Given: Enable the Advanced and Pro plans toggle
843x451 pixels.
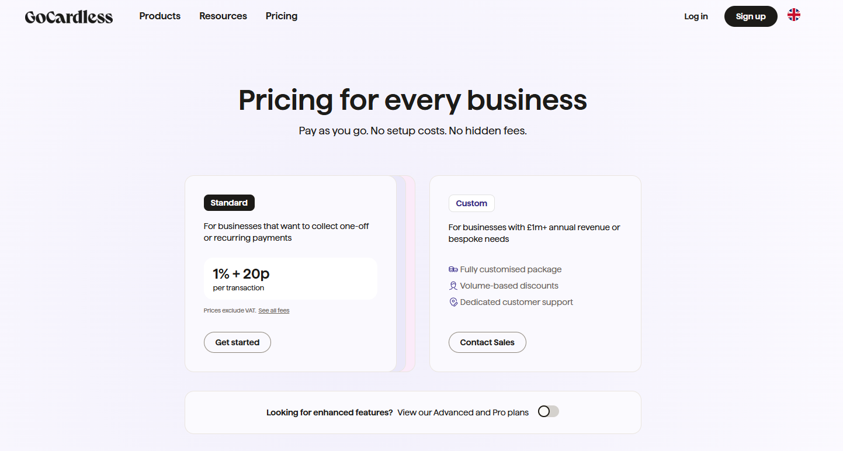Looking at the screenshot, I should [x=548, y=411].
